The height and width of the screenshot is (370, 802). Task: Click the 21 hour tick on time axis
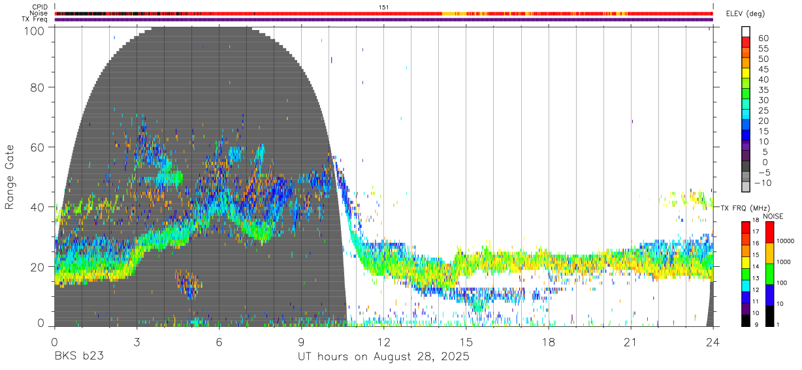tap(630, 341)
